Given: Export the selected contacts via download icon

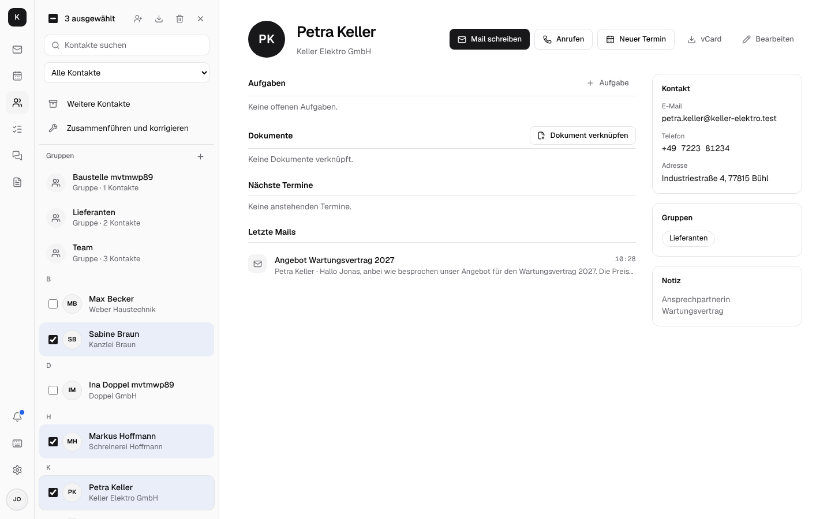Looking at the screenshot, I should (x=159, y=18).
